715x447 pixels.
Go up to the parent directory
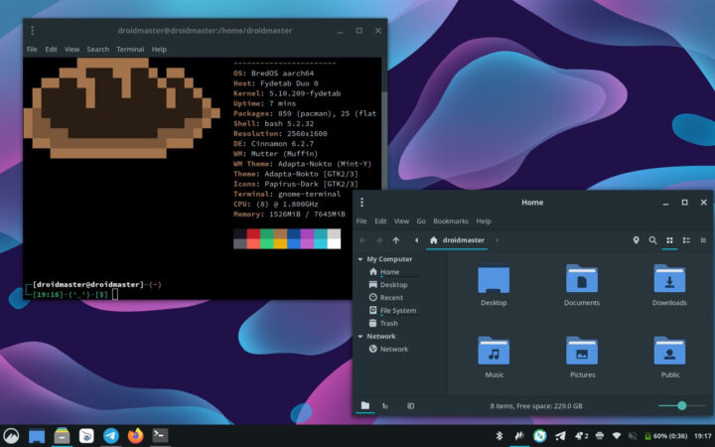click(x=396, y=240)
